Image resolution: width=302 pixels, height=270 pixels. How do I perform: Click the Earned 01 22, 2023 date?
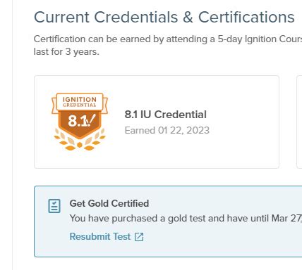167,130
